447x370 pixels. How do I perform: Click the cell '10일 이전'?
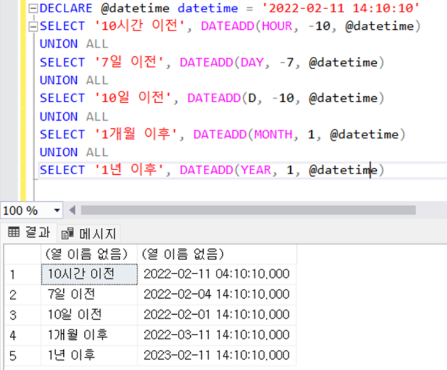(89, 315)
